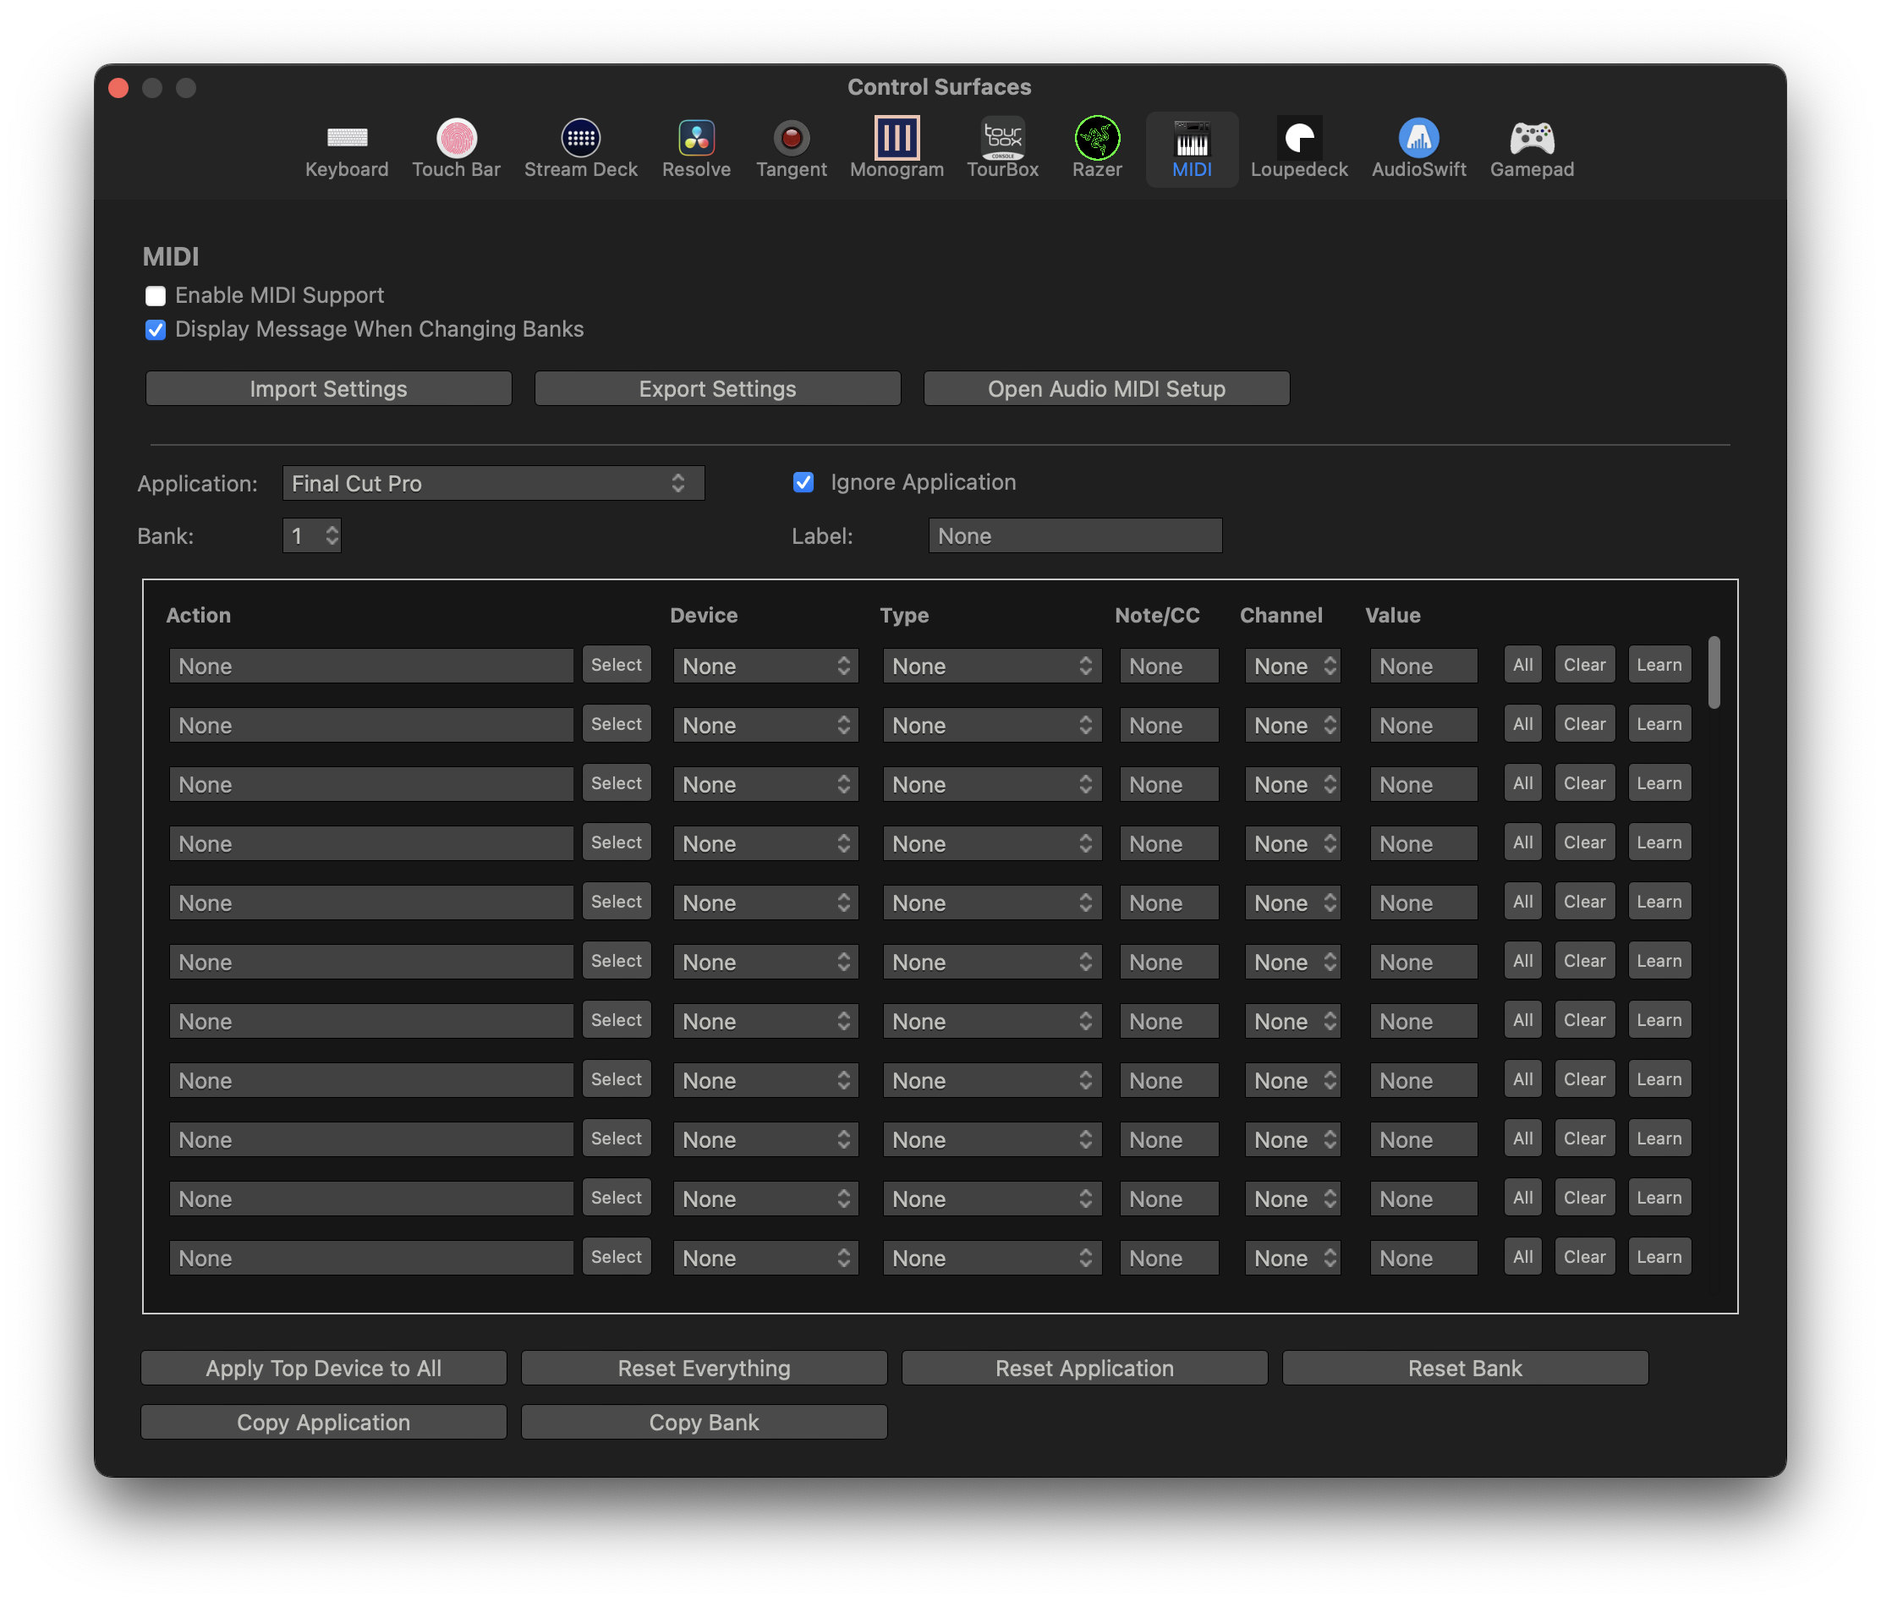1881x1602 pixels.
Task: Click Clear button in the second row
Action: tap(1584, 724)
